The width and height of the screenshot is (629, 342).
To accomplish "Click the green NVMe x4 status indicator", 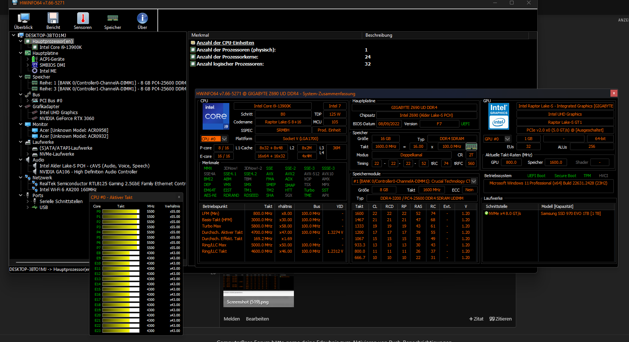I will tap(487, 213).
